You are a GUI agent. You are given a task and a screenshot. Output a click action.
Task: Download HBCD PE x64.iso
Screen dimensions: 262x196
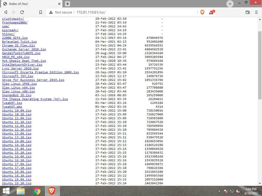[x=16, y=57]
